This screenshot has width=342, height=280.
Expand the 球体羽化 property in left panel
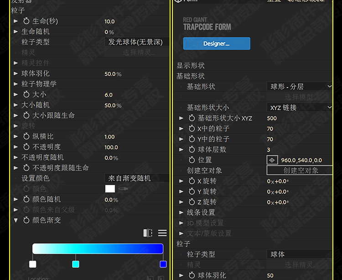[x=16, y=73]
